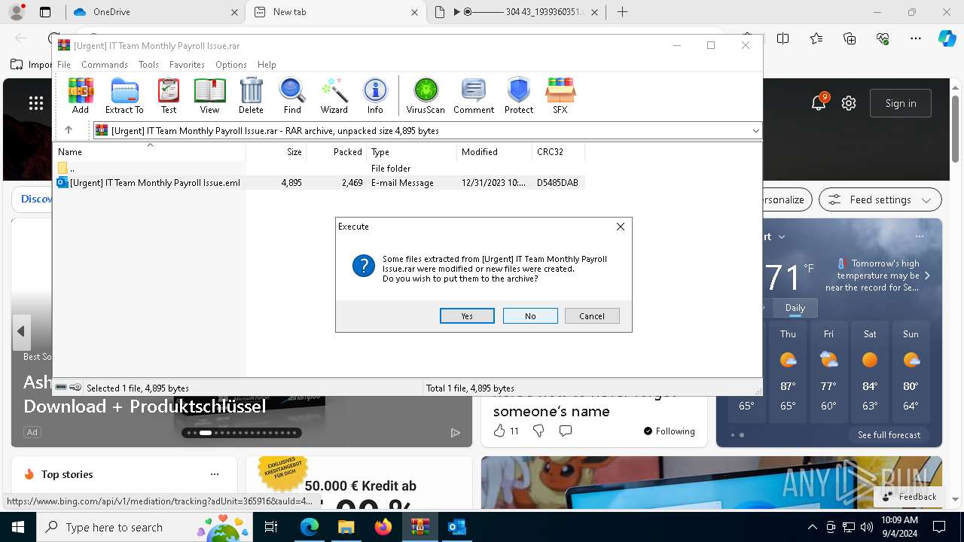The image size is (964, 542).
Task: Open Outlook from the taskbar
Action: pos(456,527)
